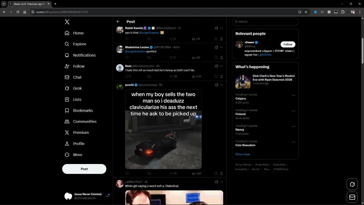Viewport: 364px width, 205px height.
Task: Open Dick Clark's New Year's Rockin' Eve story
Action: [x=265, y=81]
